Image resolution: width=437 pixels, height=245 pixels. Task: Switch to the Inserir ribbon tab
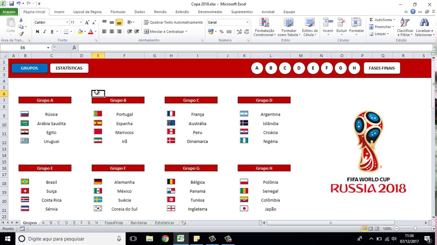click(x=59, y=12)
